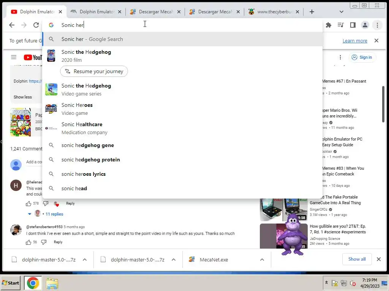The image size is (389, 291).
Task: Dismiss the Chrome update infobar
Action: click(x=376, y=41)
